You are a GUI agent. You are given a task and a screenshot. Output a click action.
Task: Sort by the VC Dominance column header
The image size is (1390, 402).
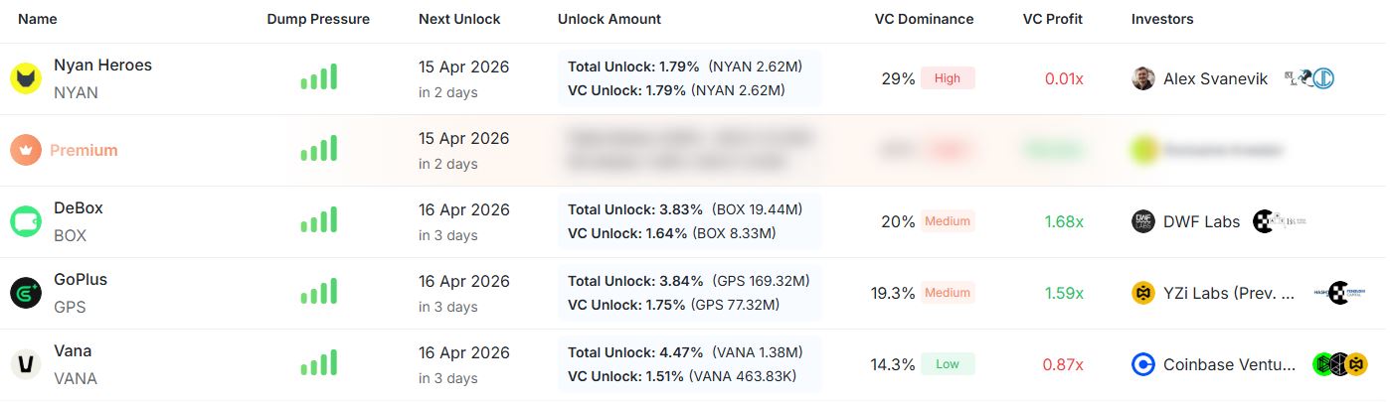[x=924, y=19]
